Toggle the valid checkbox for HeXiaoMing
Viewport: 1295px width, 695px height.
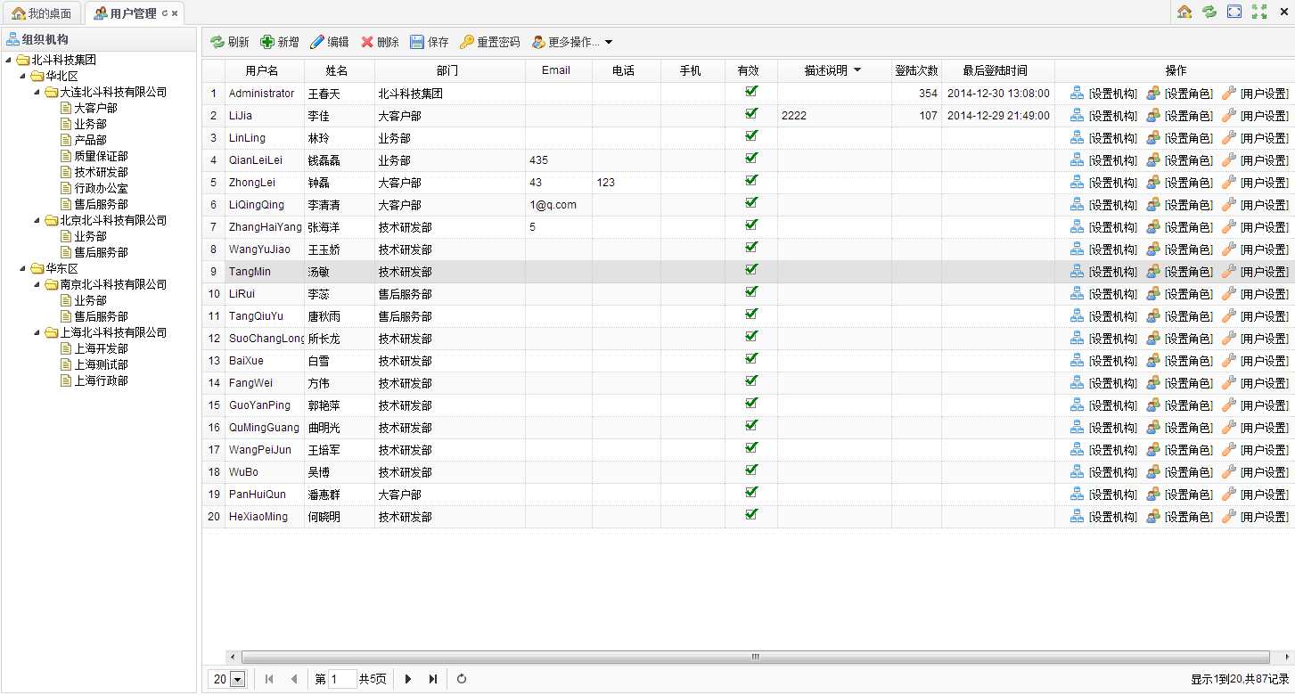(751, 514)
